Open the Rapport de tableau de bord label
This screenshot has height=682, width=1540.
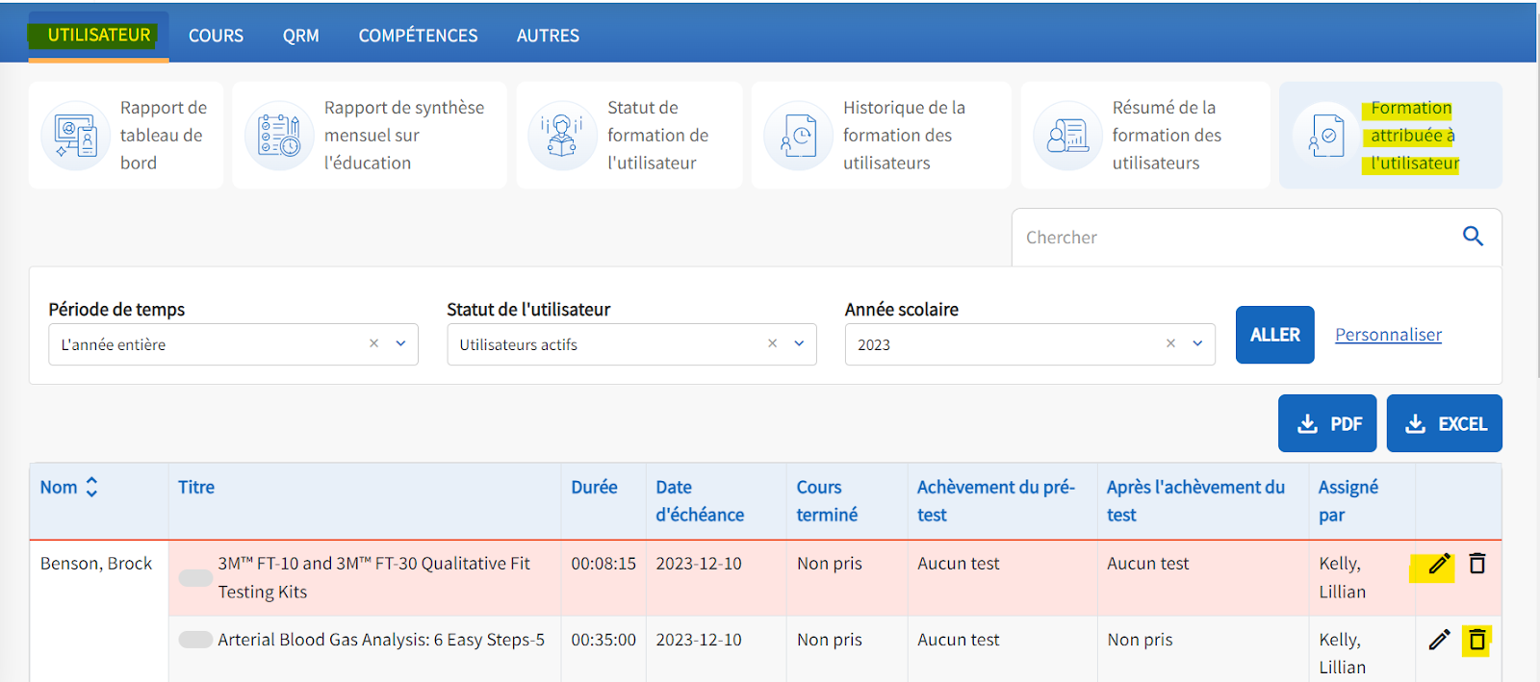pos(163,136)
